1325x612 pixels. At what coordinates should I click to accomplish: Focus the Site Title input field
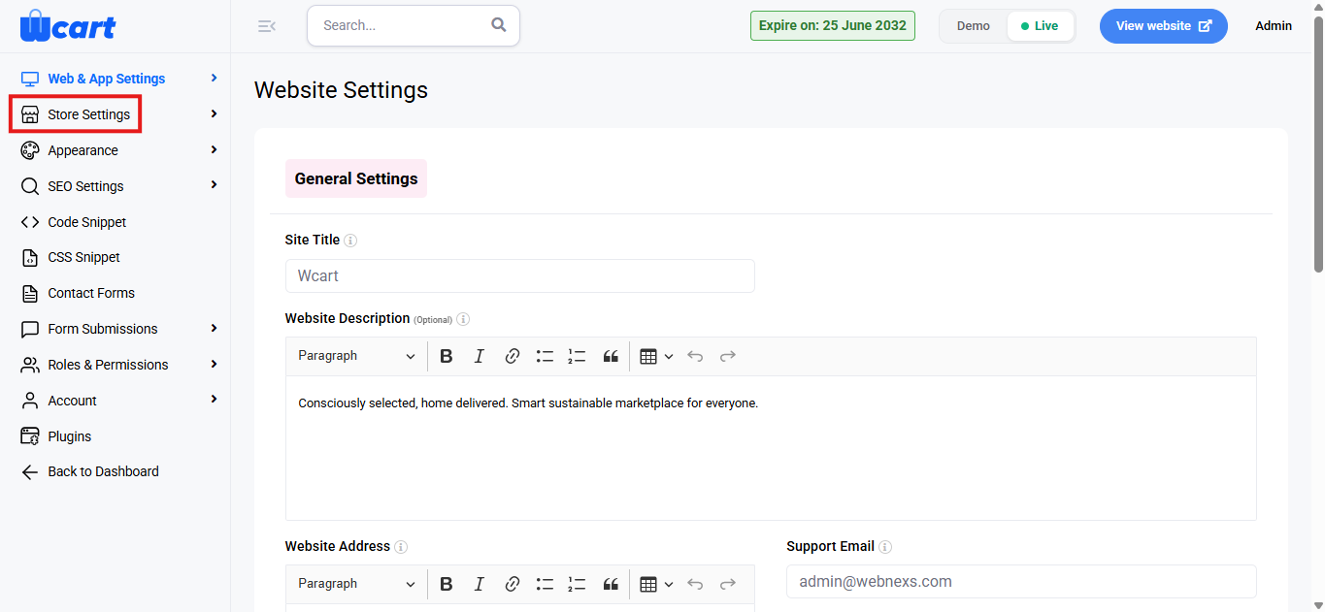coord(520,276)
